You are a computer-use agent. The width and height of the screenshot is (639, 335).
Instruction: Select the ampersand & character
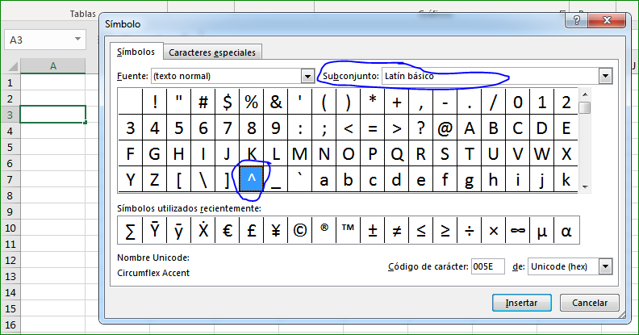276,102
